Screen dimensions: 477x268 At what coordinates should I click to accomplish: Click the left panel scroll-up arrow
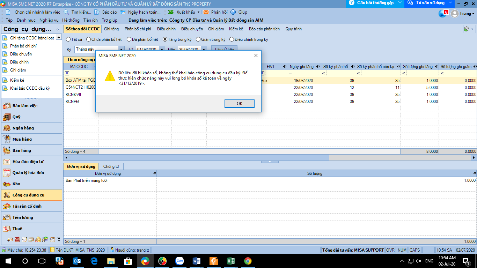[x=59, y=37]
